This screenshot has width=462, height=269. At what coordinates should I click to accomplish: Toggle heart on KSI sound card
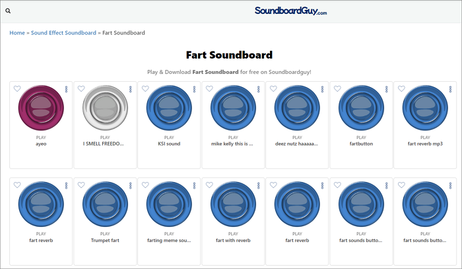pyautogui.click(x=145, y=89)
